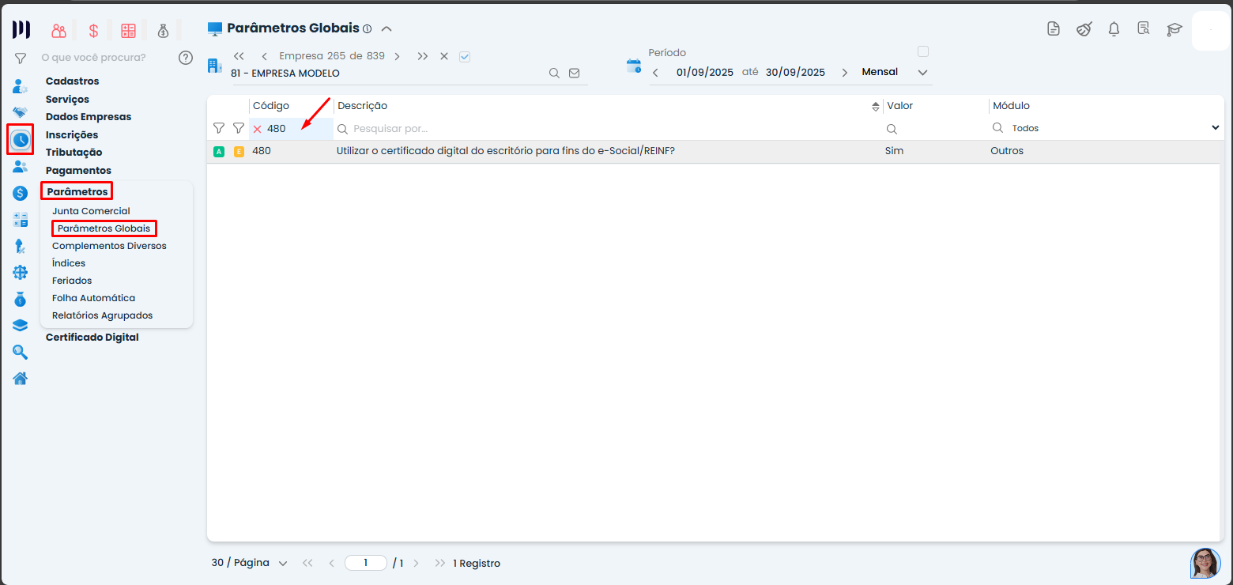Open the Cadastros menu
Image resolution: width=1233 pixels, height=585 pixels.
coord(73,81)
